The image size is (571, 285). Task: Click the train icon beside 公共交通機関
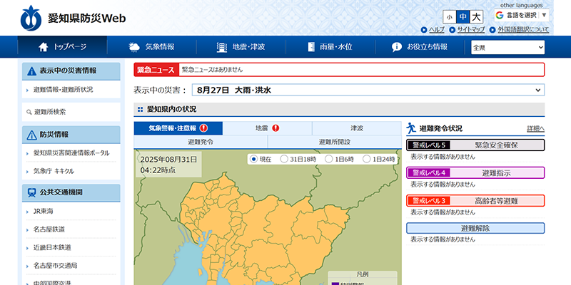click(x=31, y=192)
